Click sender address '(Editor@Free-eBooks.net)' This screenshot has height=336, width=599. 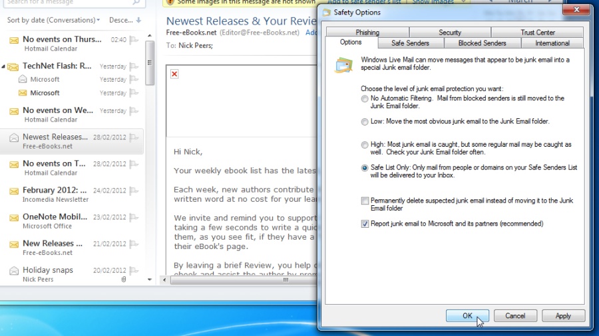click(260, 33)
